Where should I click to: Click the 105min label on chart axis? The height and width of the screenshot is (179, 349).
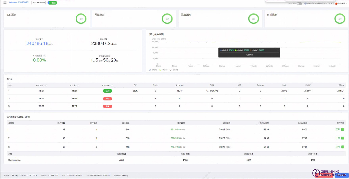click(x=206, y=66)
